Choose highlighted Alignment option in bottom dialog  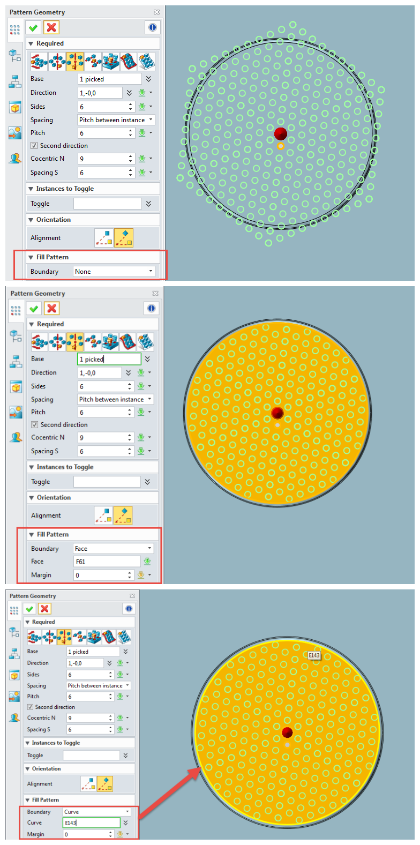104,784
